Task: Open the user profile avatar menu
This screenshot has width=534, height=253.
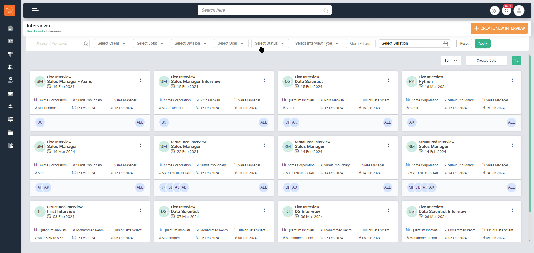Action: point(519,11)
